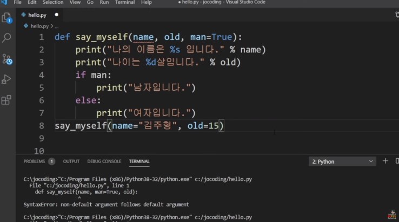Click the new terminal plus icon
Image resolution: width=399 pixels, height=222 pixels.
pos(385,161)
